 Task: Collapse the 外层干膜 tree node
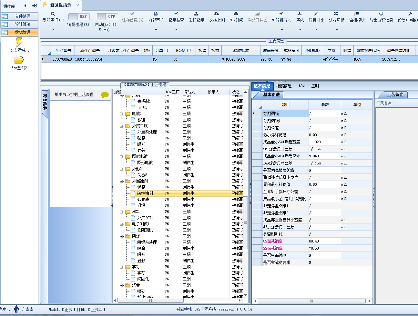(x=122, y=126)
